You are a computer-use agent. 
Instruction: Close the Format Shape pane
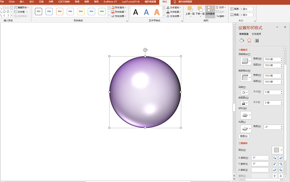click(x=285, y=27)
